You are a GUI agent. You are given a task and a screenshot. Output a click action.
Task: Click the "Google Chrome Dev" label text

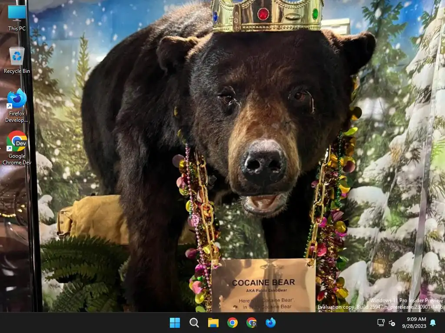point(17,159)
